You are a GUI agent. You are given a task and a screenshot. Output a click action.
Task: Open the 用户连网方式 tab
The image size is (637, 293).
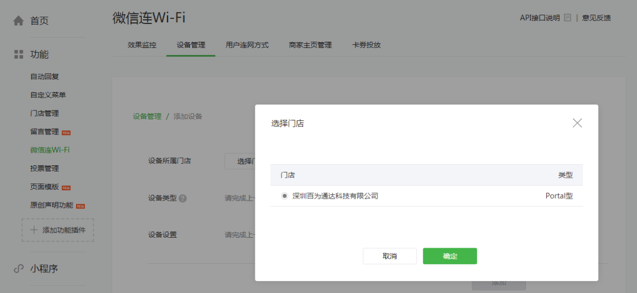pos(247,45)
